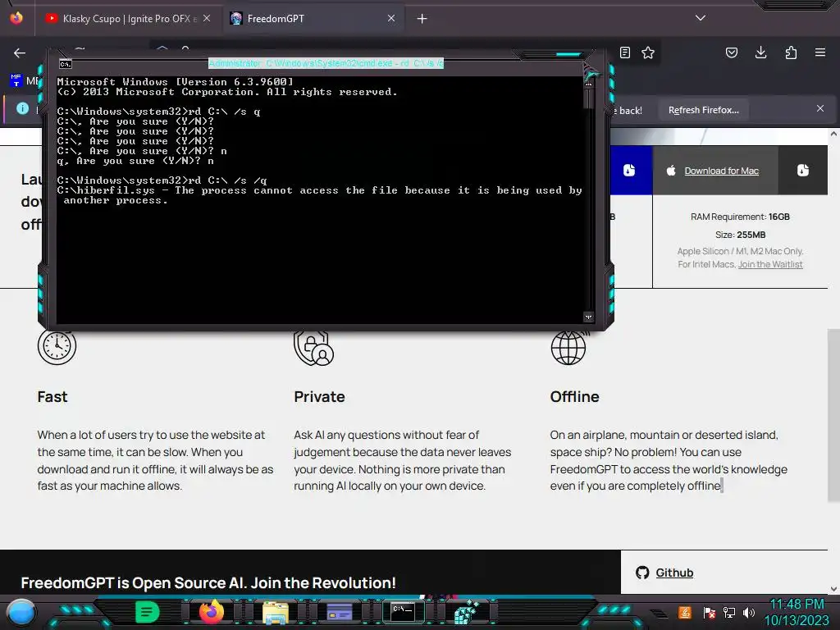This screenshot has height=630, width=840.
Task: Click the 'FreedomGPT is Open Source AI' heading
Action: (x=208, y=583)
